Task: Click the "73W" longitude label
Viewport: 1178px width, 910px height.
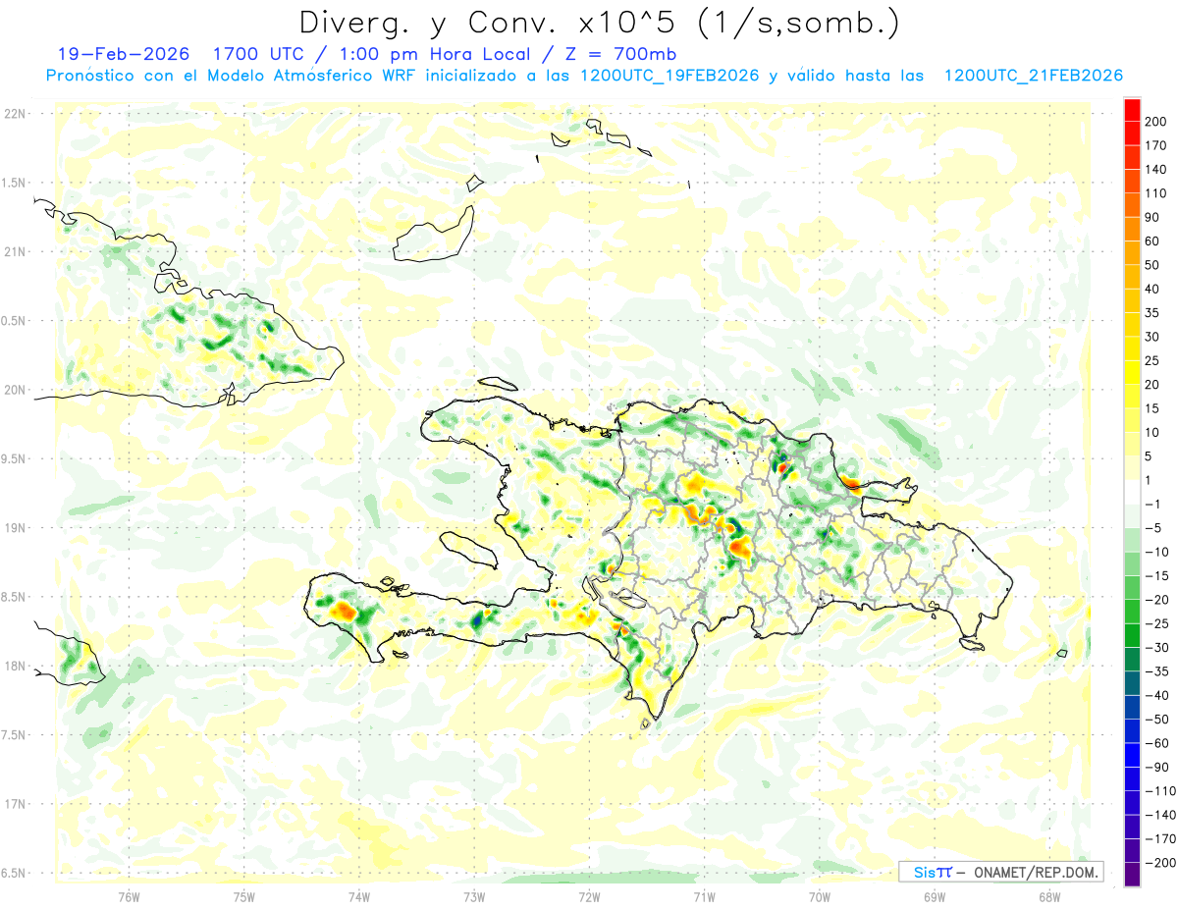Action: 474,896
